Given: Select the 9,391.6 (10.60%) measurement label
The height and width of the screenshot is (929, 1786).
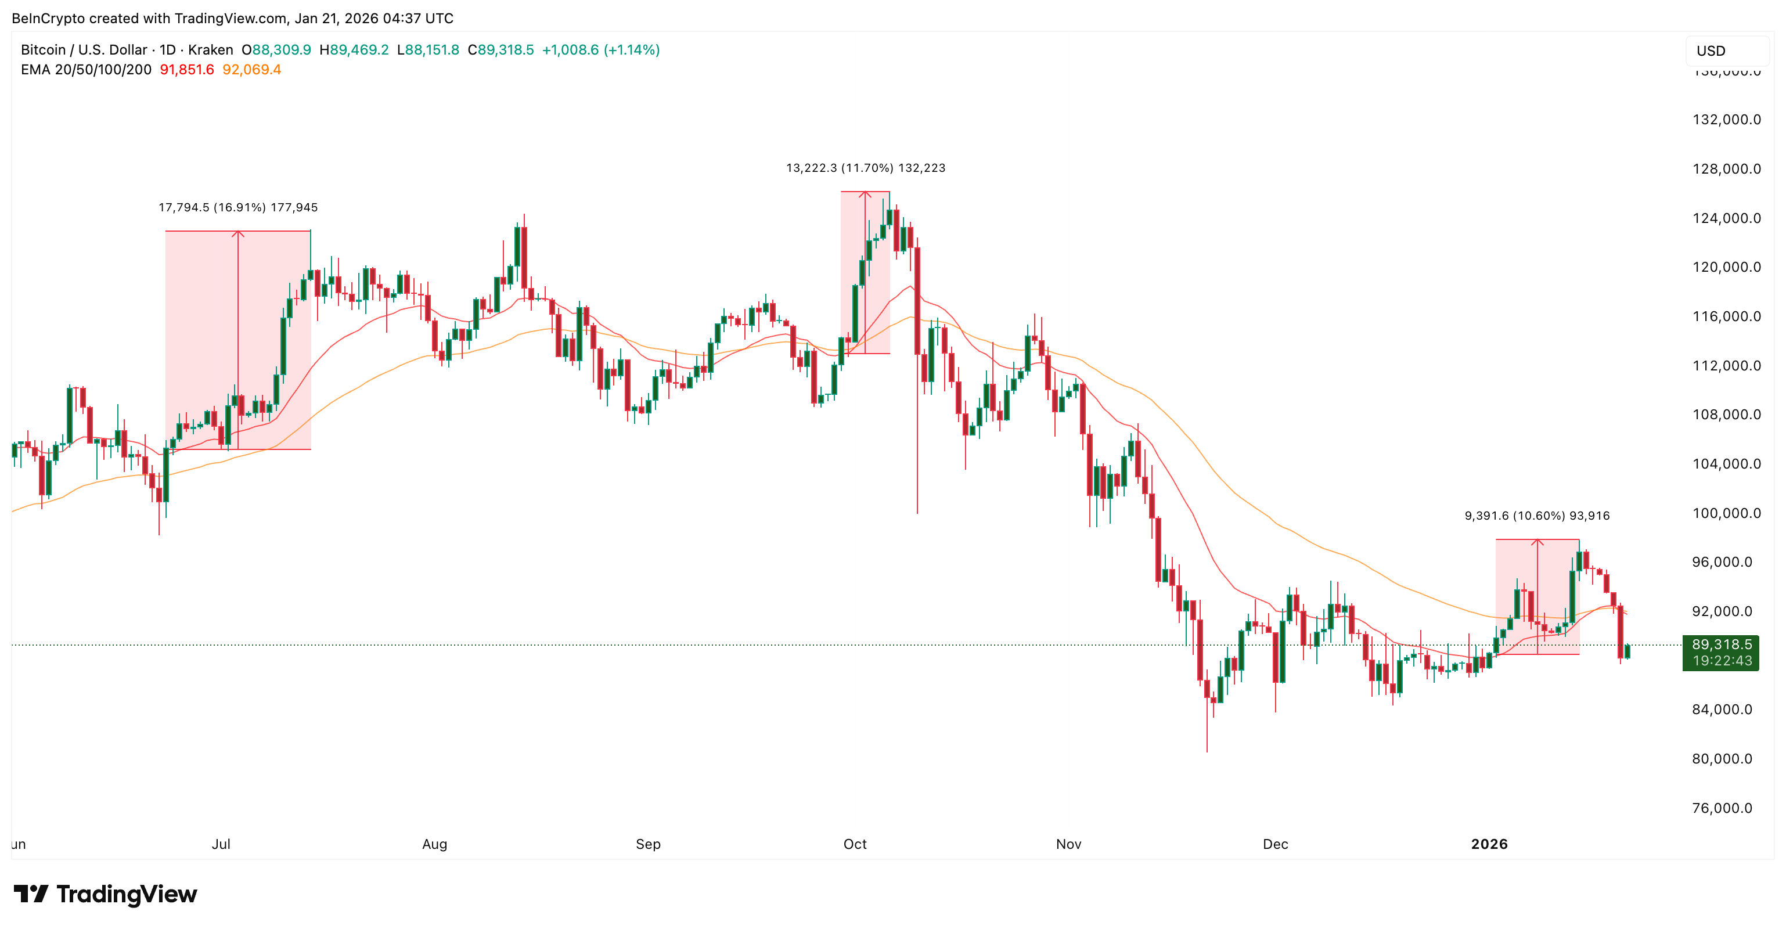Looking at the screenshot, I should (1536, 515).
